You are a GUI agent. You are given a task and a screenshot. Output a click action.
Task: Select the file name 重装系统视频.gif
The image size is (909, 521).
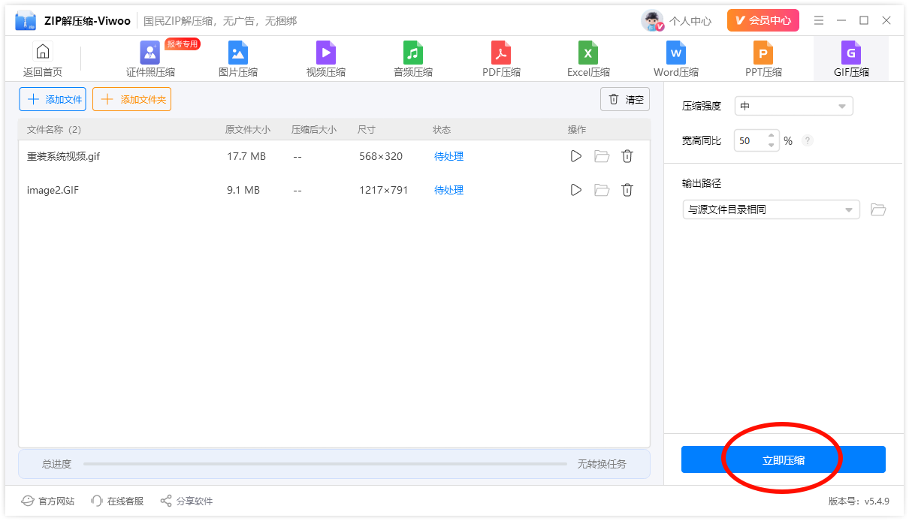tap(63, 156)
